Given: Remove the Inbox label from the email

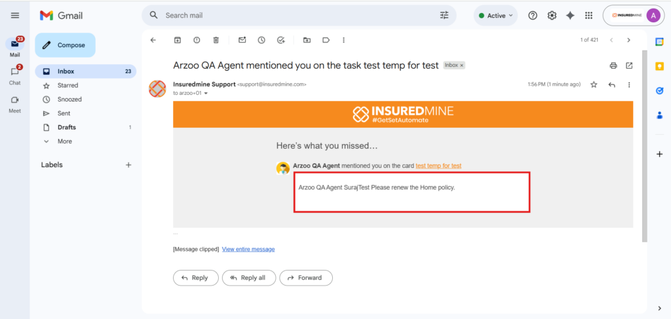Looking at the screenshot, I should (x=461, y=66).
